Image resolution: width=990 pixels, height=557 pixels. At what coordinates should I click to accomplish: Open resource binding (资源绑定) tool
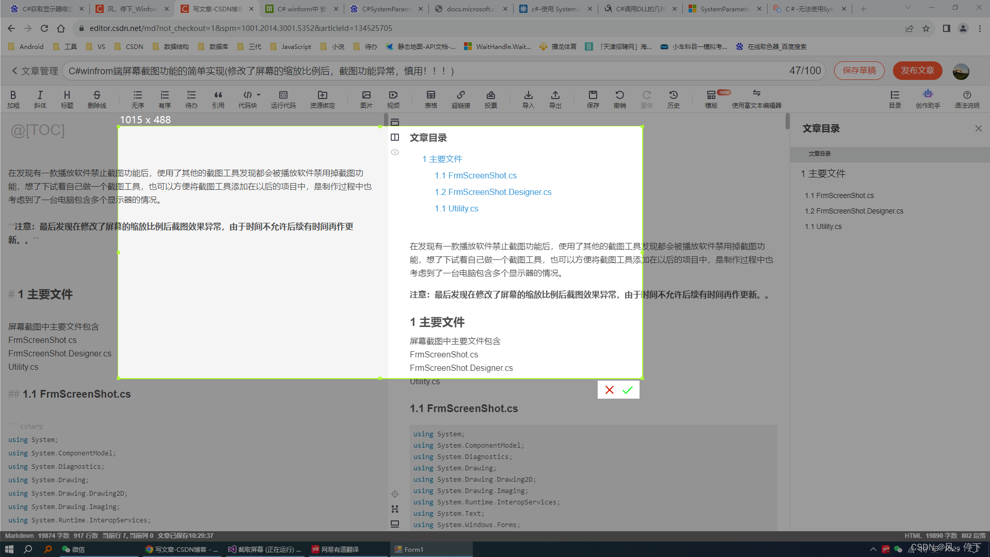[323, 99]
